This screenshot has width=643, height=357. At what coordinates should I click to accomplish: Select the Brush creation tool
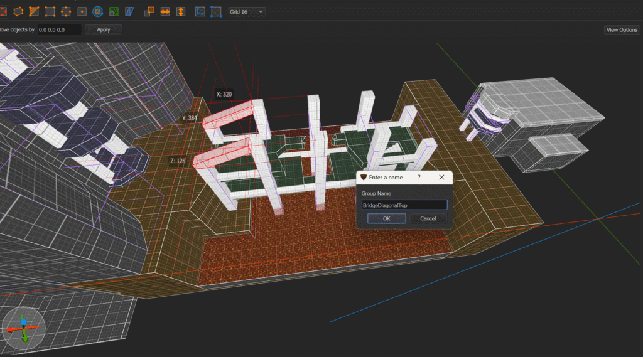point(18,11)
